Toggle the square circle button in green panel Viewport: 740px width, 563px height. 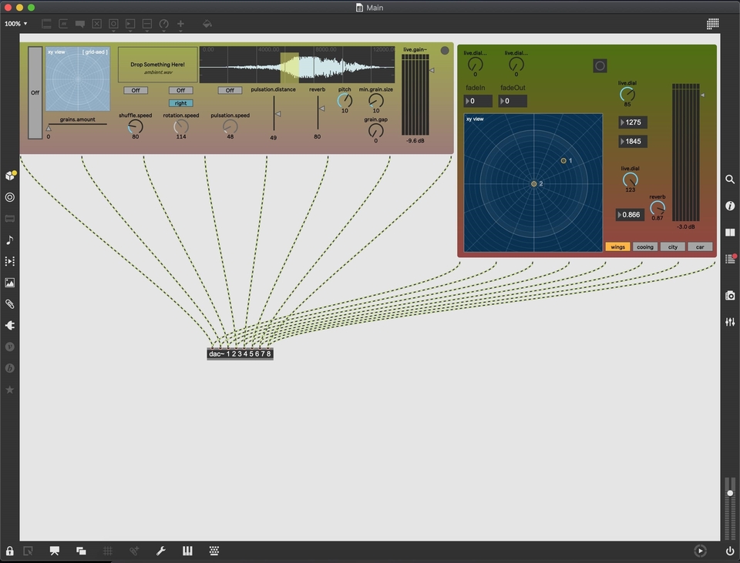[x=600, y=66]
